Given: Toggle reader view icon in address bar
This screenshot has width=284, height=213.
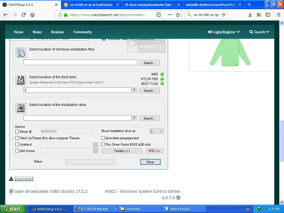Looking at the screenshot, I should (159, 15).
